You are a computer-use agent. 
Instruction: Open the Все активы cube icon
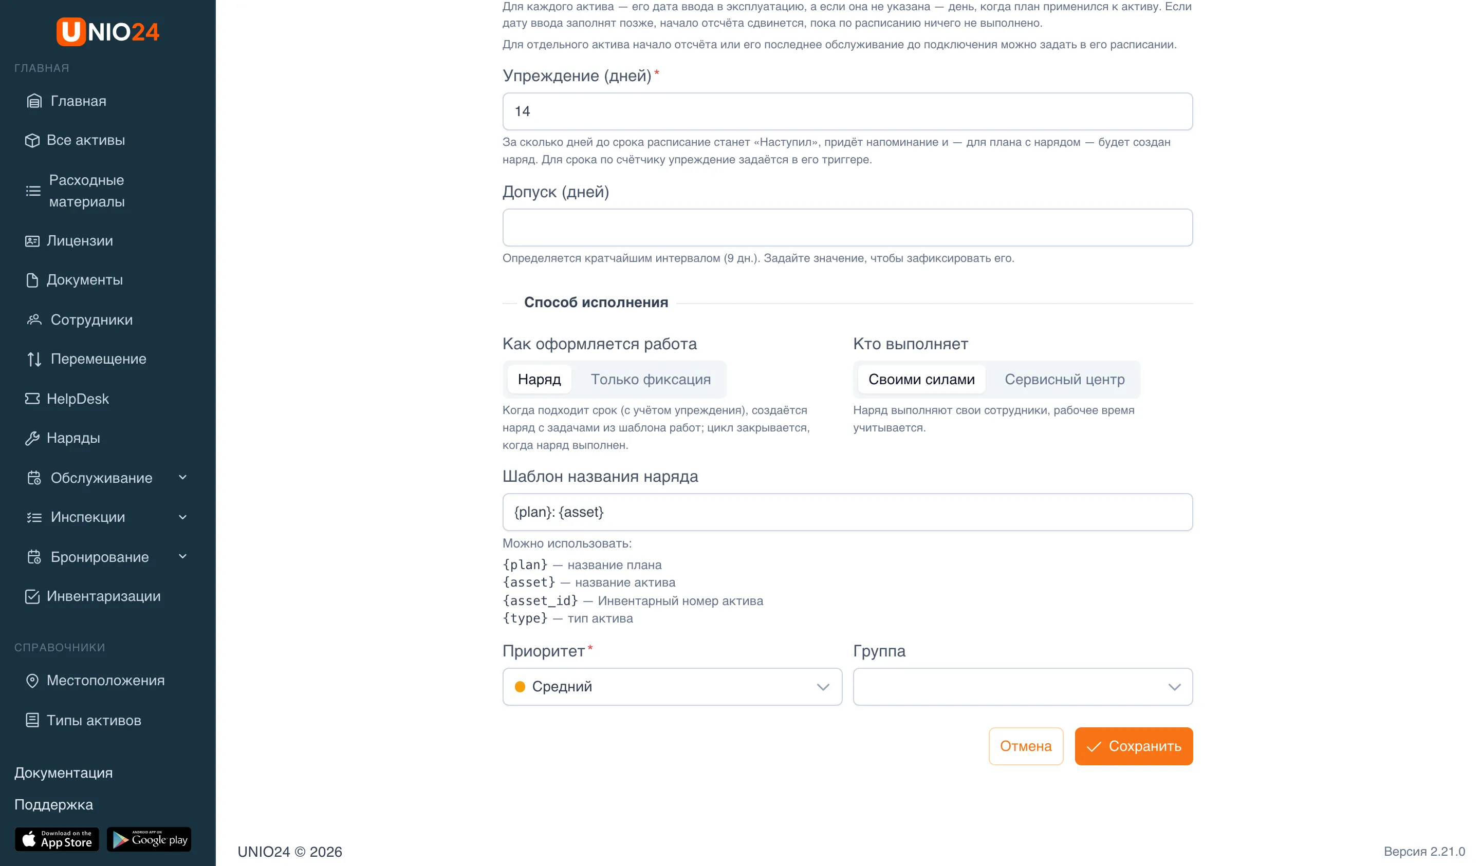point(32,140)
